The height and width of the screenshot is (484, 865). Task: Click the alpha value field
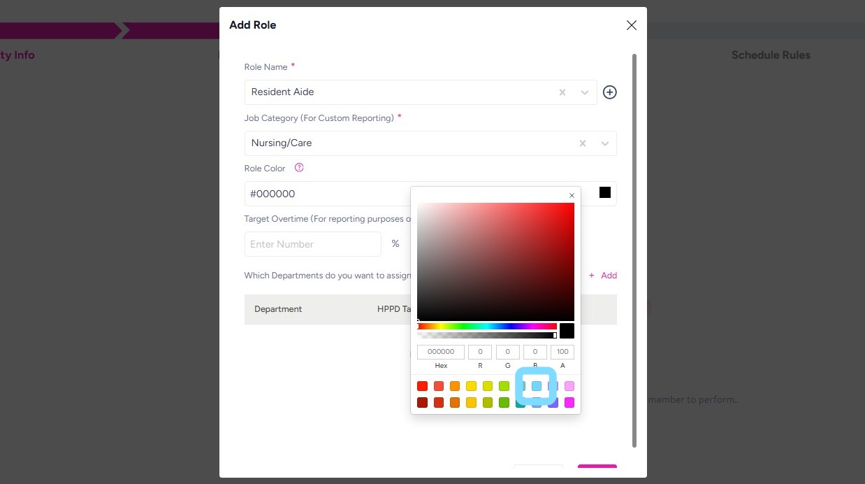coord(562,352)
